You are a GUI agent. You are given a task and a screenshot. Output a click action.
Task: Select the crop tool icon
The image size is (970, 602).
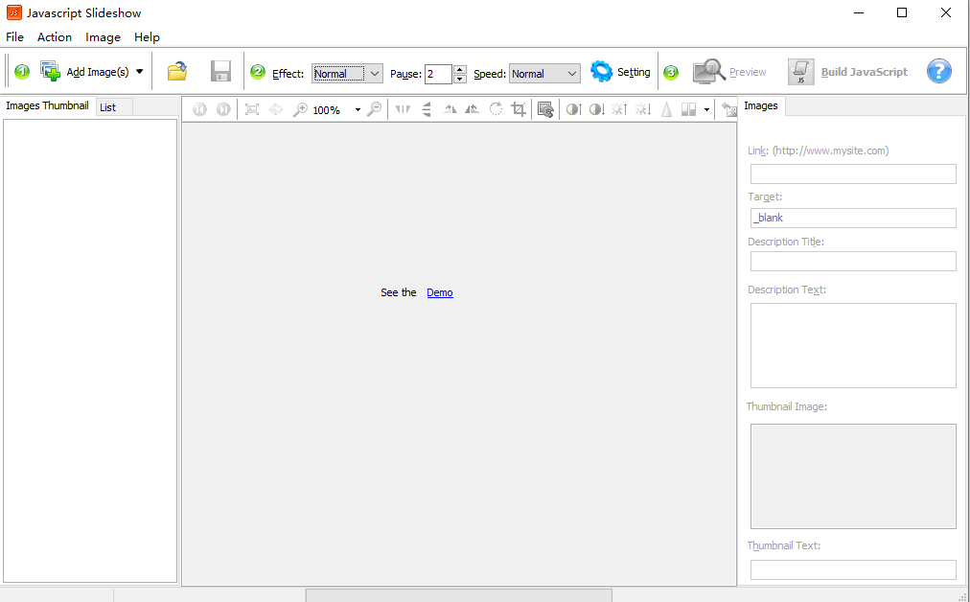[x=519, y=109]
